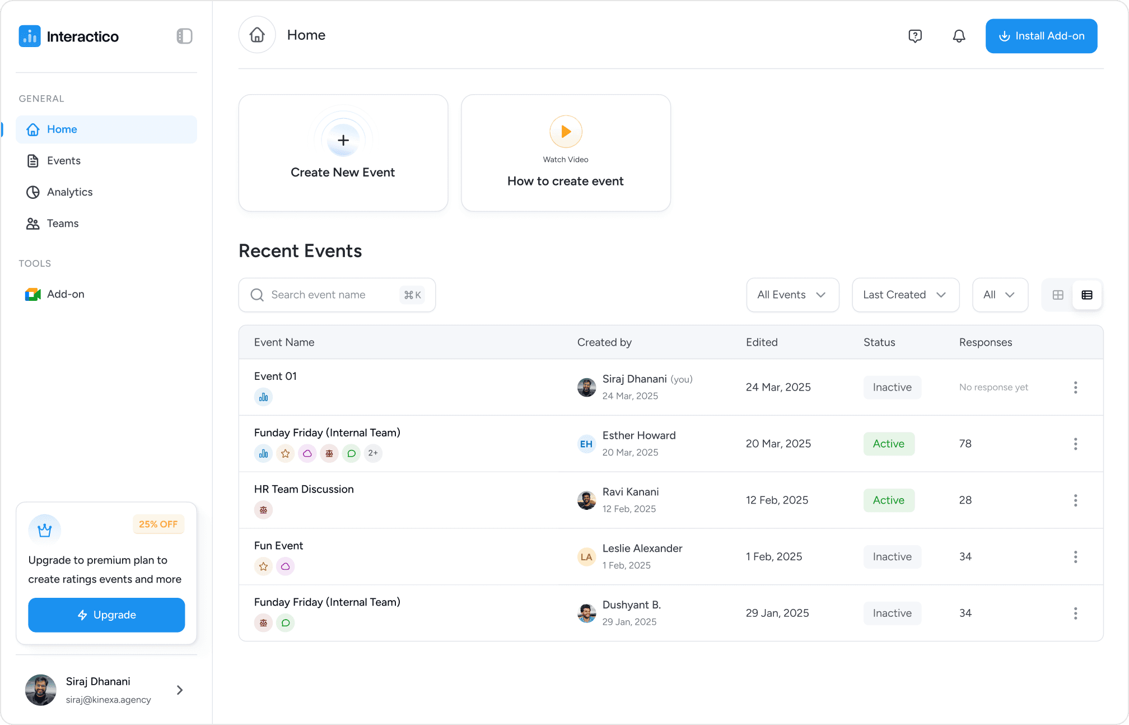The height and width of the screenshot is (725, 1129).
Task: Click the Install Add-on button
Action: [1041, 36]
